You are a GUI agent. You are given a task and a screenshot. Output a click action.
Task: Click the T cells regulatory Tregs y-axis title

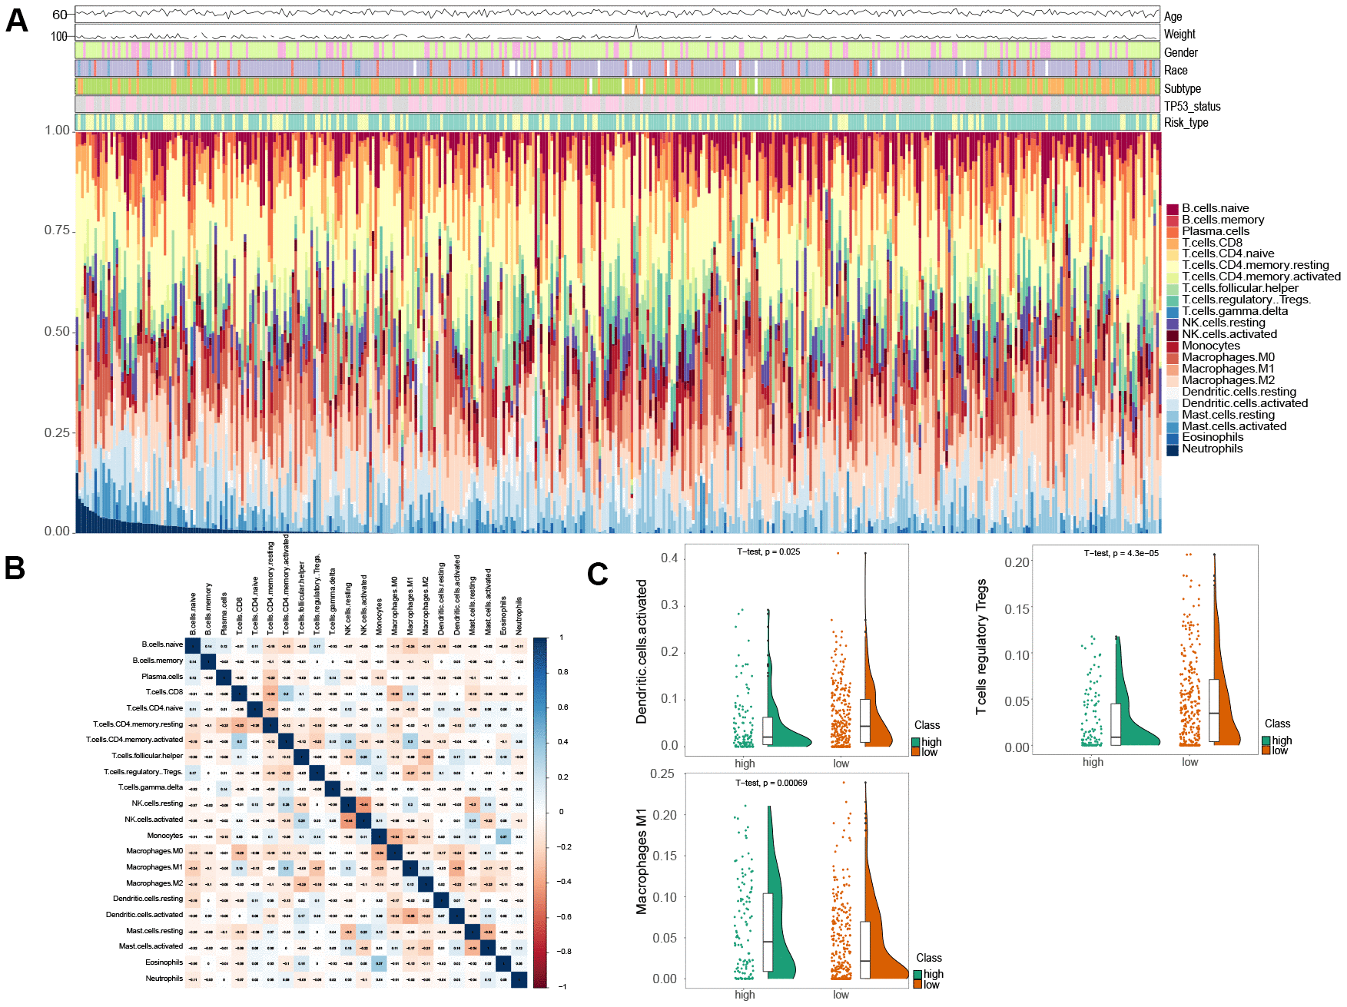(981, 648)
